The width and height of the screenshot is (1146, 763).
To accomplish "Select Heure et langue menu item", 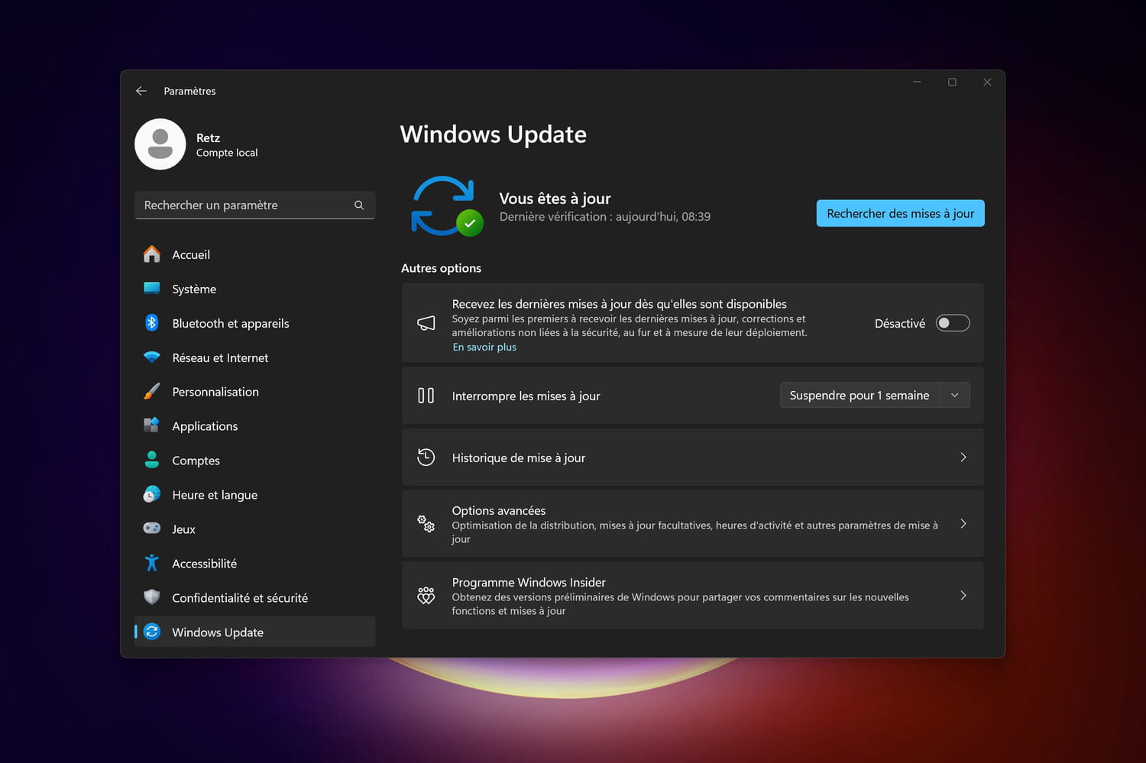I will click(x=215, y=495).
